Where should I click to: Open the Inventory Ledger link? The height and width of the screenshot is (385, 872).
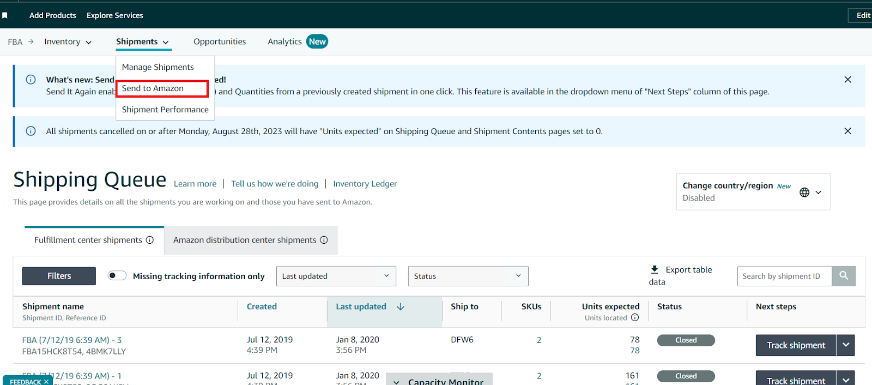pos(365,184)
